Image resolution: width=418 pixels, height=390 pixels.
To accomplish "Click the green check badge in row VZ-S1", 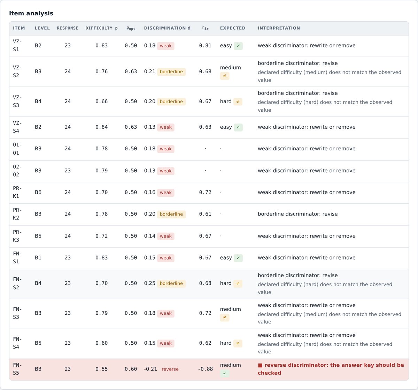I will pos(238,46).
